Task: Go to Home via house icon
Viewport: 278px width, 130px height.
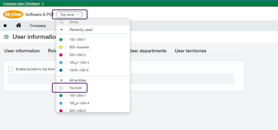Action: coord(18,25)
